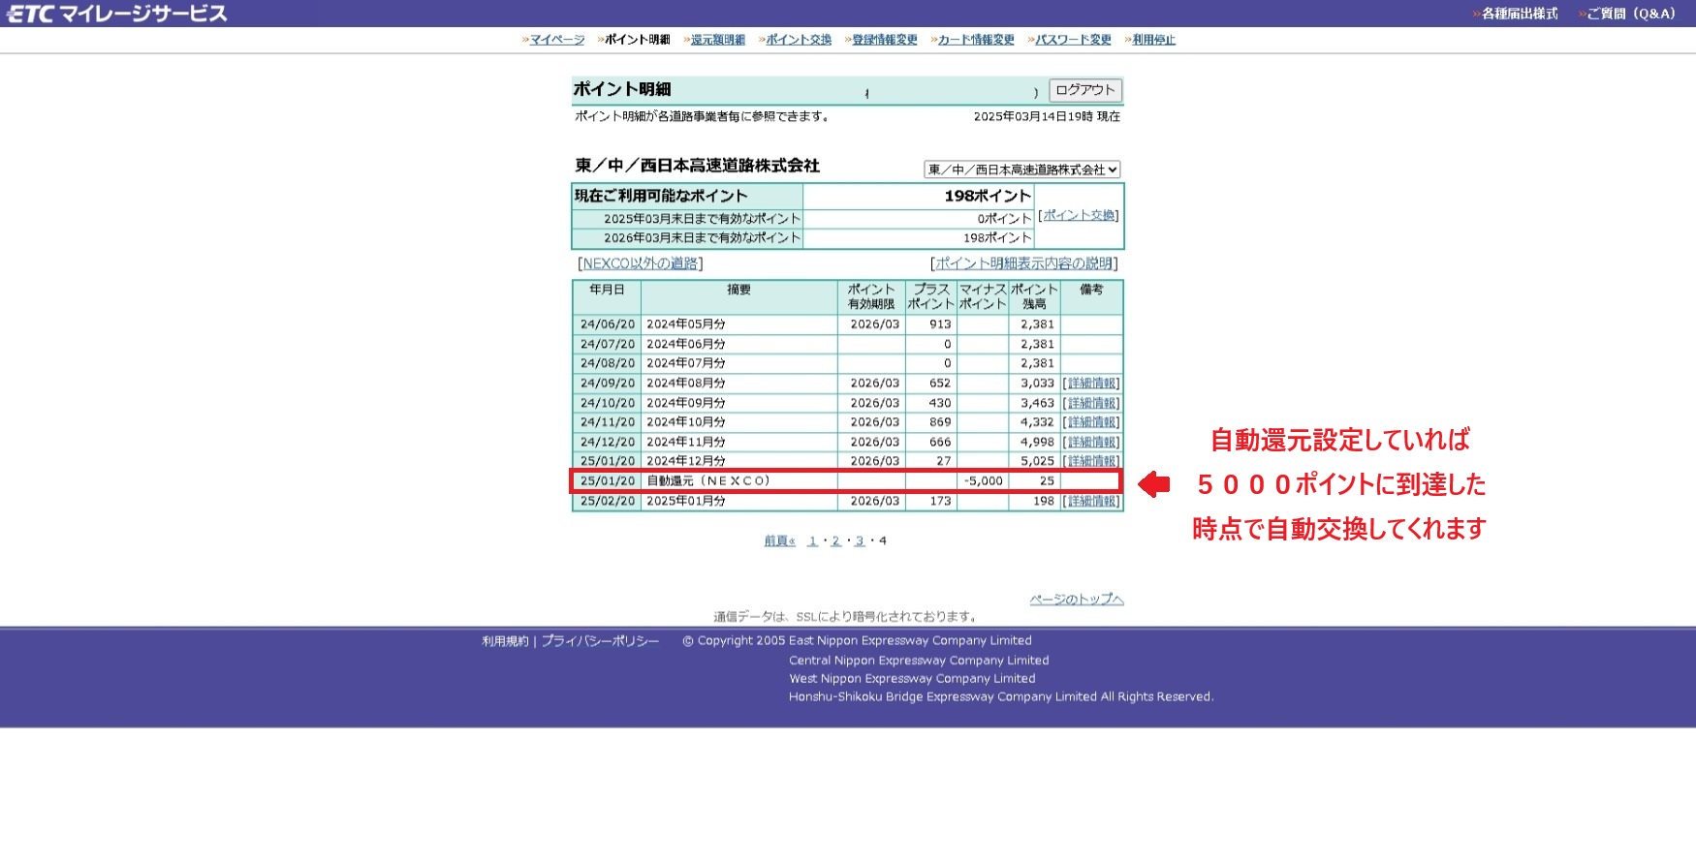Navigate to 登録情報変更

pos(885,40)
